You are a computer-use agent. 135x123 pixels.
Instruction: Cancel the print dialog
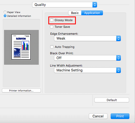(x=98, y=116)
